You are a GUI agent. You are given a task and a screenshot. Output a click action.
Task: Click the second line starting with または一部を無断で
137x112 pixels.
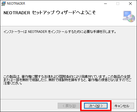click(x=67, y=80)
